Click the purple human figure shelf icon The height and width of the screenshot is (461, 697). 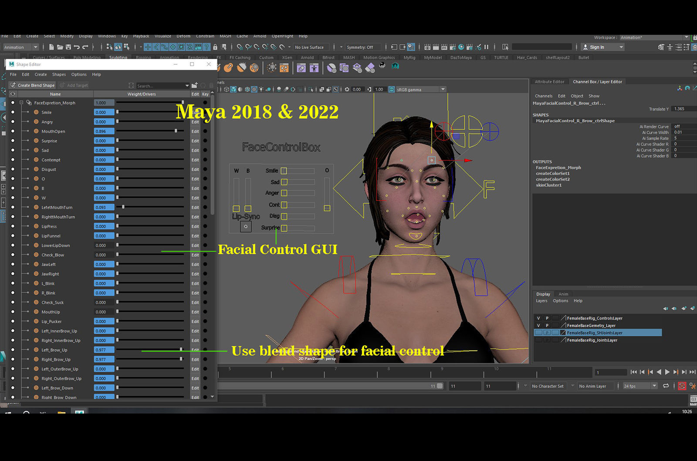tap(314, 68)
